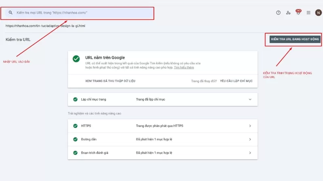323x181 pixels.
Task: Open notifications bell with 243 badge
Action: (x=298, y=12)
